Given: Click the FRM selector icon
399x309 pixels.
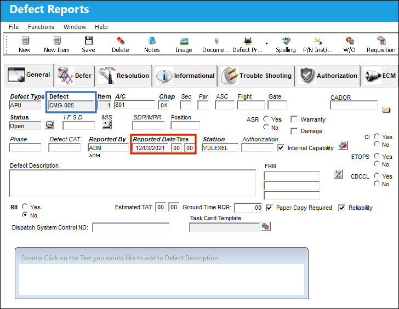Looking at the screenshot, I should (338, 174).
